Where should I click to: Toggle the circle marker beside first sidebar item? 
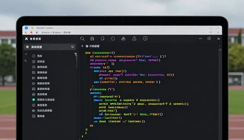34,56
